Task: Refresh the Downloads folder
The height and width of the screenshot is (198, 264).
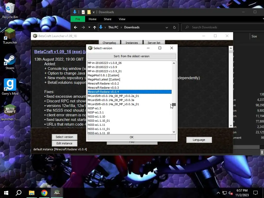Action: coord(175,27)
